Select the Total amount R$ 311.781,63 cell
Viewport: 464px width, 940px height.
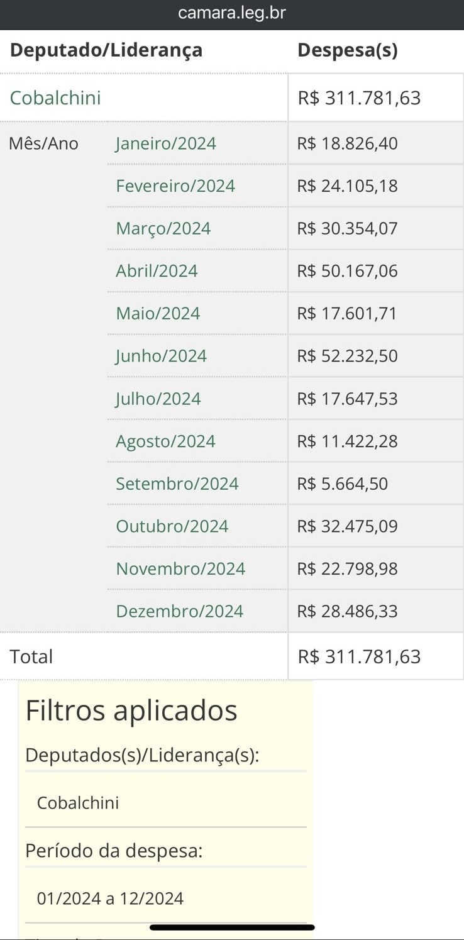(x=376, y=656)
